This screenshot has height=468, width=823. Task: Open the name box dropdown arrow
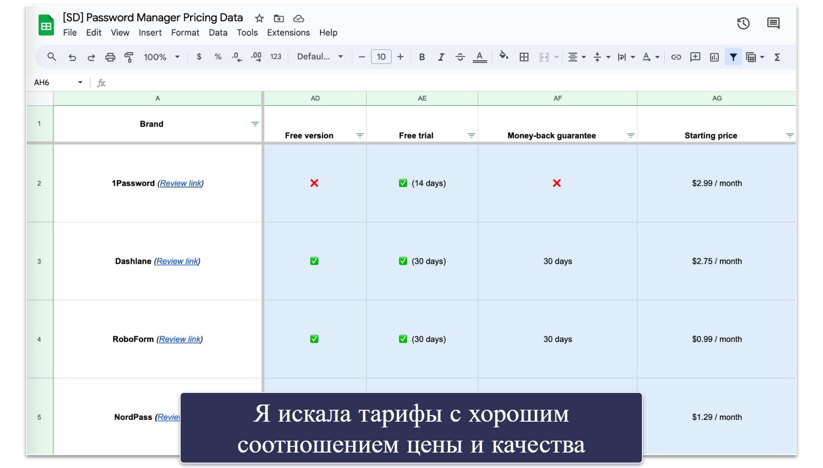(x=80, y=82)
